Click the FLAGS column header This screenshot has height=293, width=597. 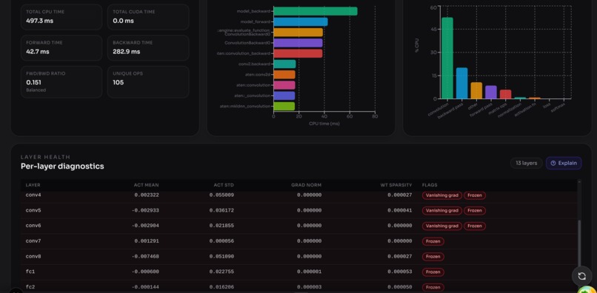click(x=430, y=185)
